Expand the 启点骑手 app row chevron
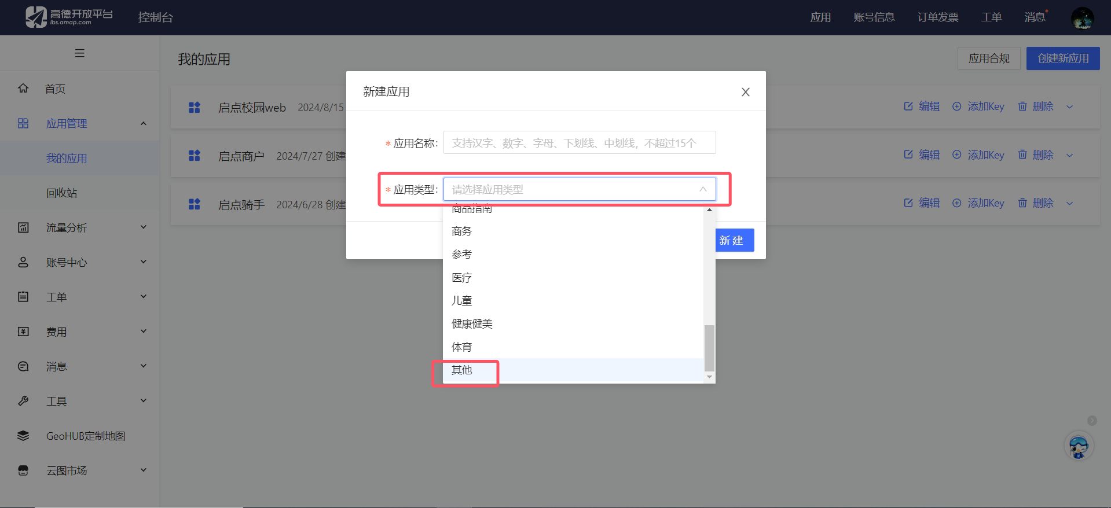The image size is (1111, 508). (1069, 203)
